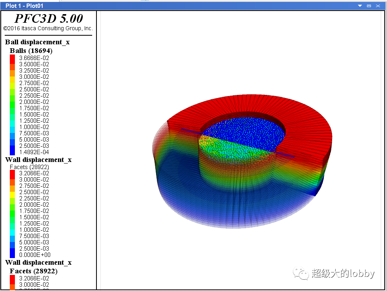This screenshot has height=291, width=387.
Task: Click the PFC3D 5.00 legend title
Action: pyautogui.click(x=49, y=18)
